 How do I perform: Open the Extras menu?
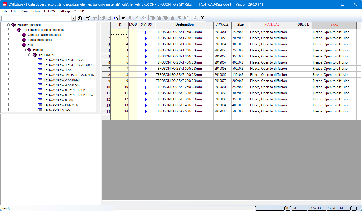(36, 11)
